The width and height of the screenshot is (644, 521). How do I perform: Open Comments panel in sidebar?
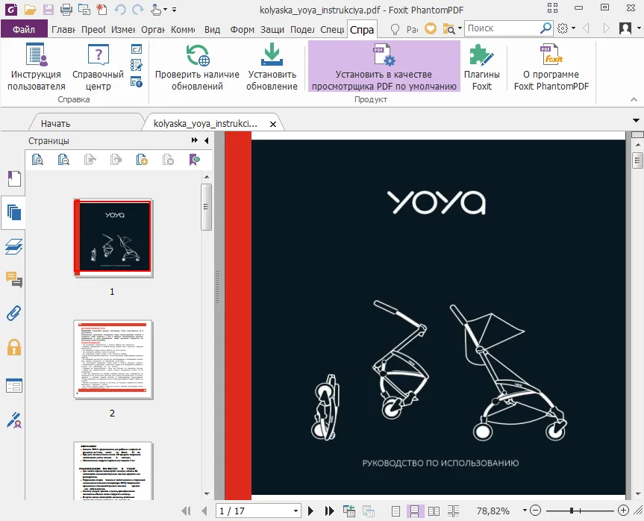(x=14, y=279)
